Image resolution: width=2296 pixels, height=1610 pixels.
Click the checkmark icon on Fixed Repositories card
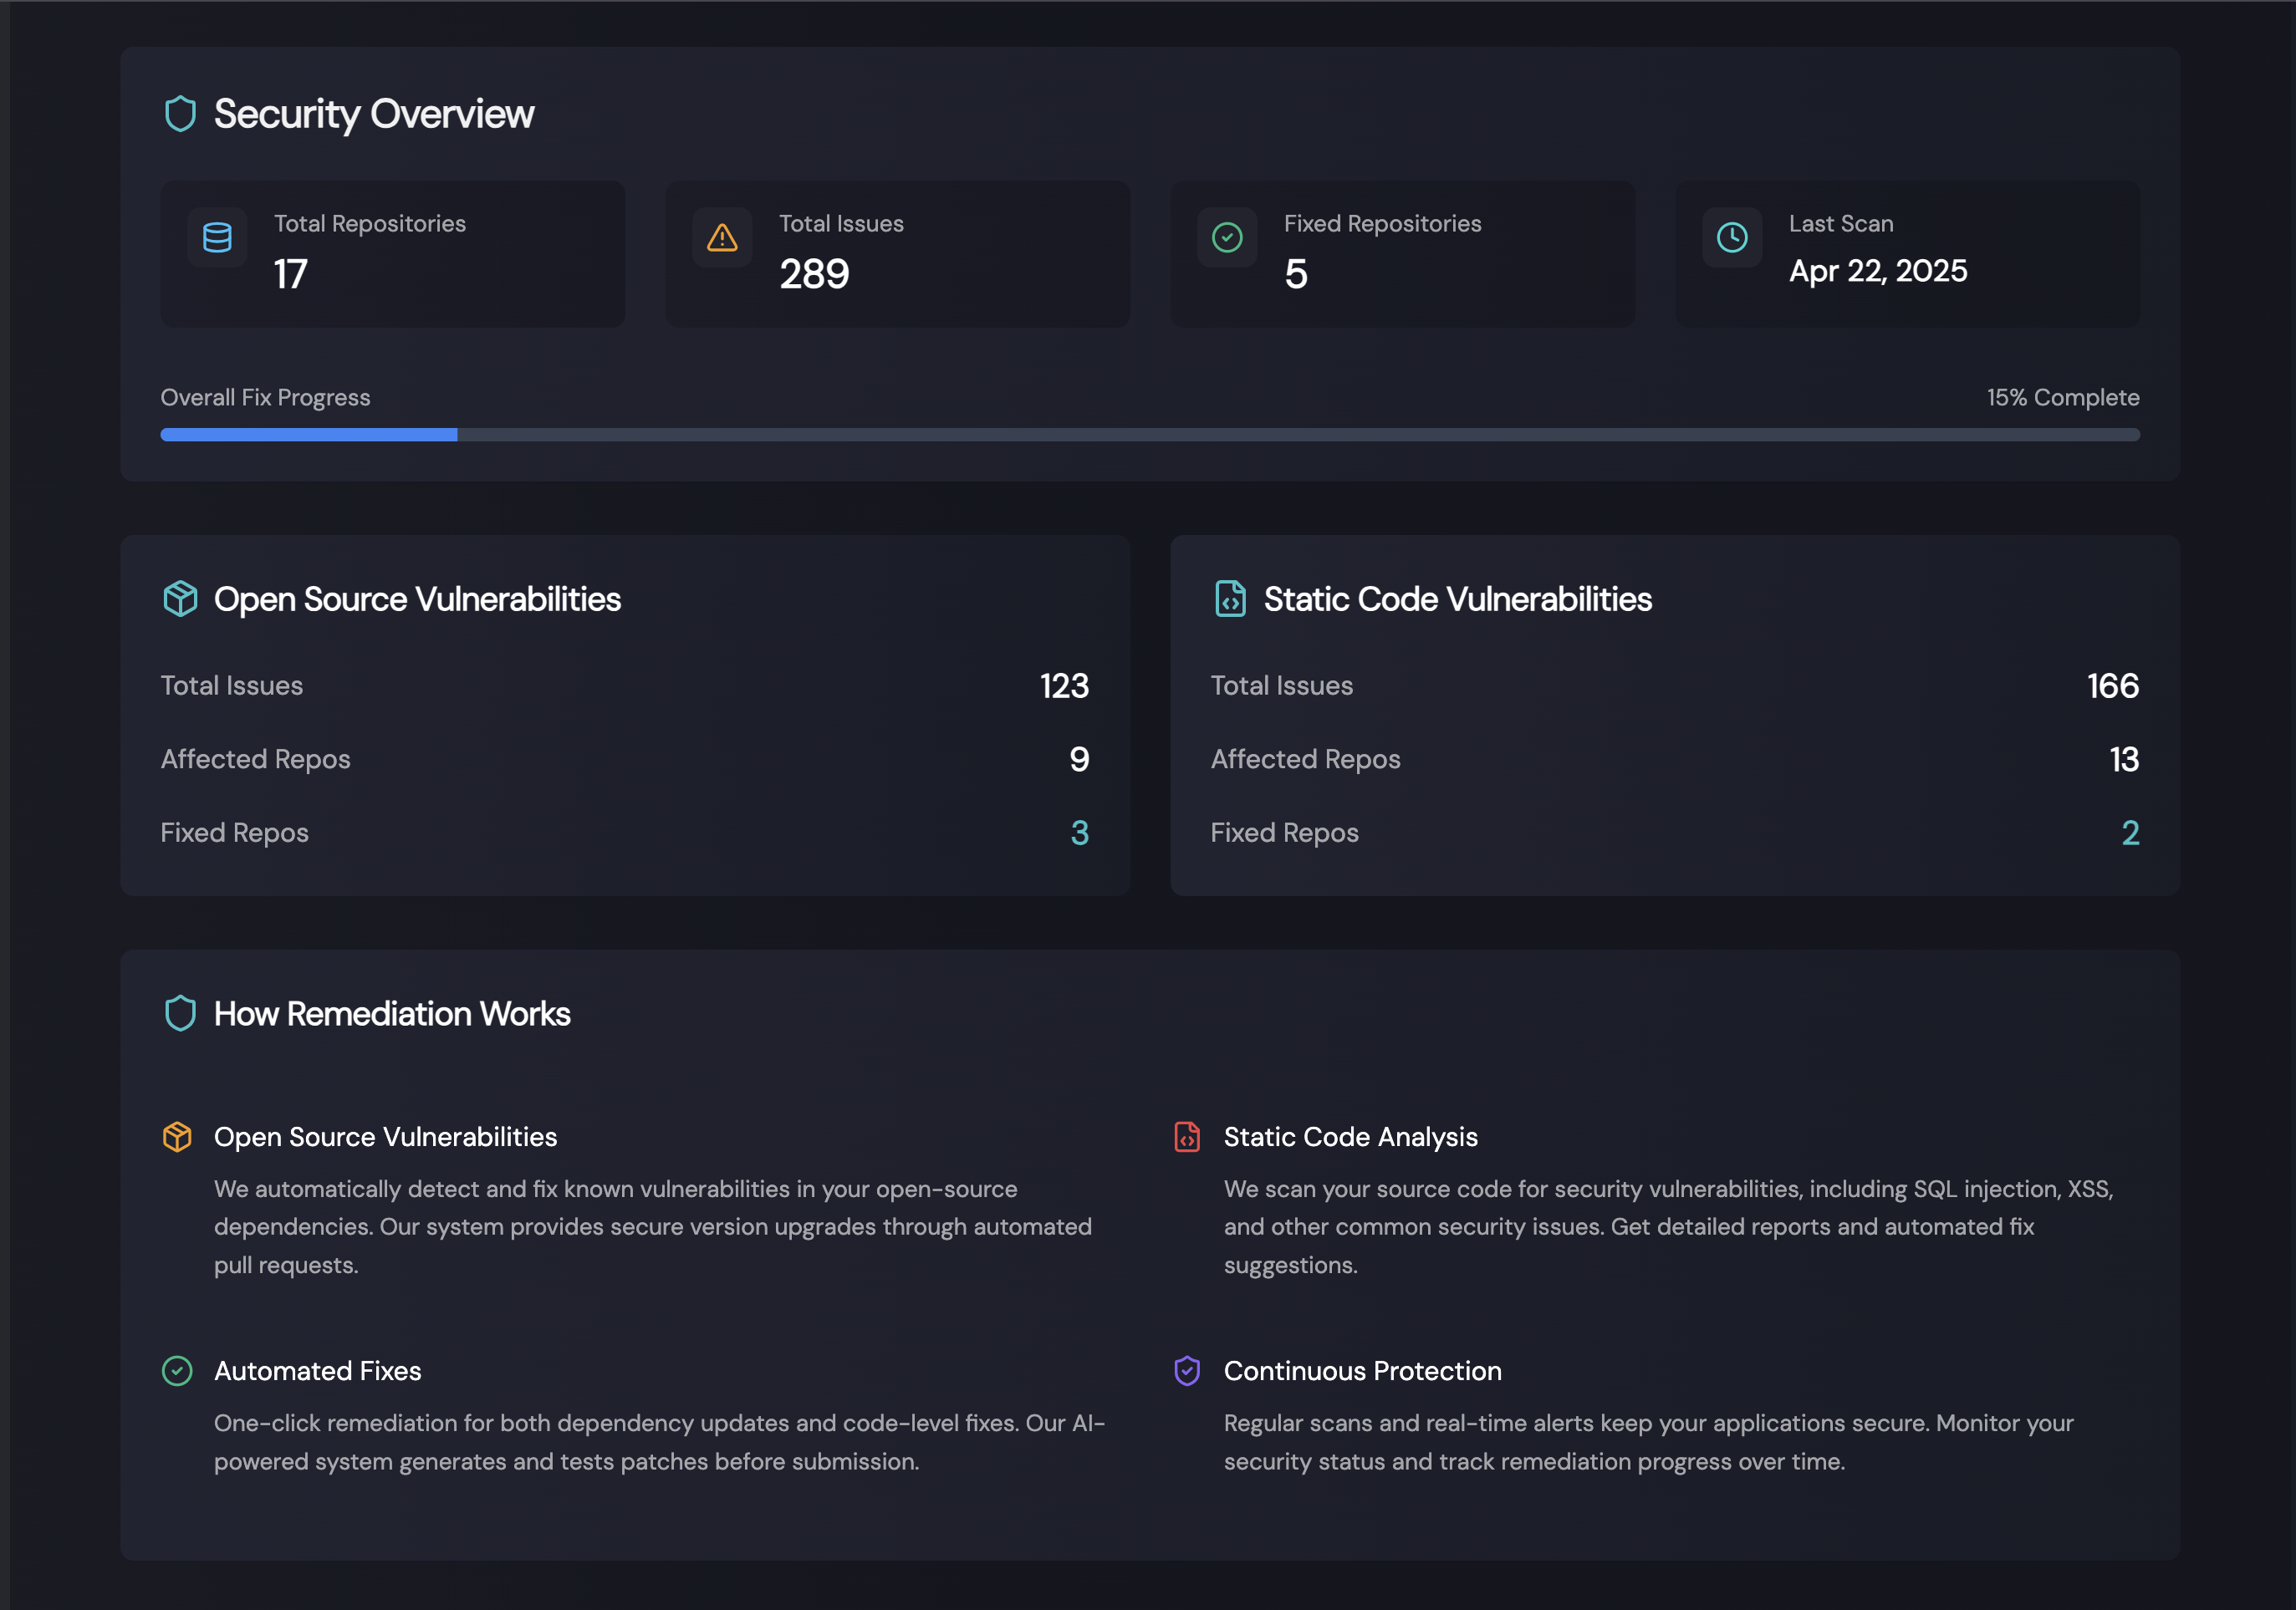coord(1227,237)
